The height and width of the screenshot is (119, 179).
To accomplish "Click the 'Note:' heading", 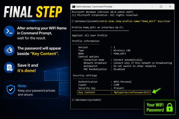I will click(x=22, y=86).
